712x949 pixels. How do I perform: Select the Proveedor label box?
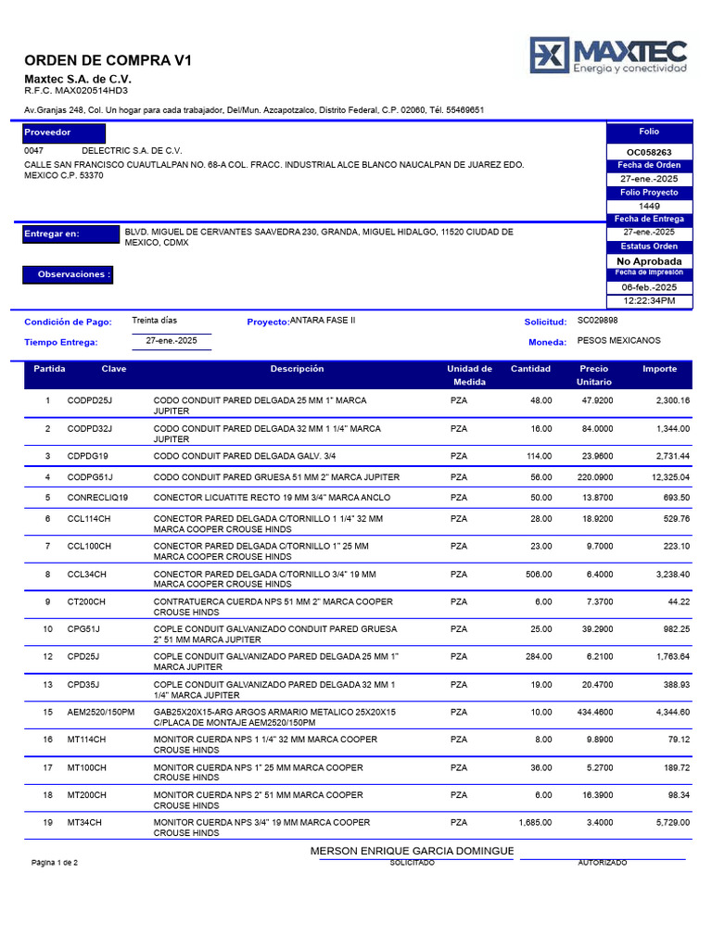64,133
